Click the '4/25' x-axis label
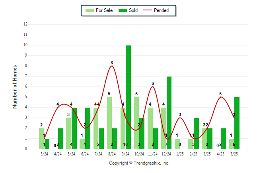257x173 pixels. coord(220,154)
